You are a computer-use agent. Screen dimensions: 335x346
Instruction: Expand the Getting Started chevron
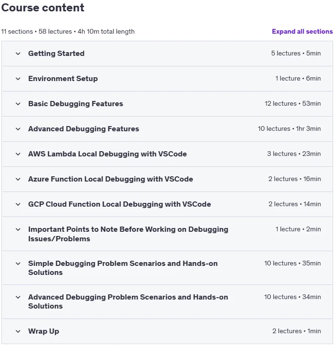(18, 54)
